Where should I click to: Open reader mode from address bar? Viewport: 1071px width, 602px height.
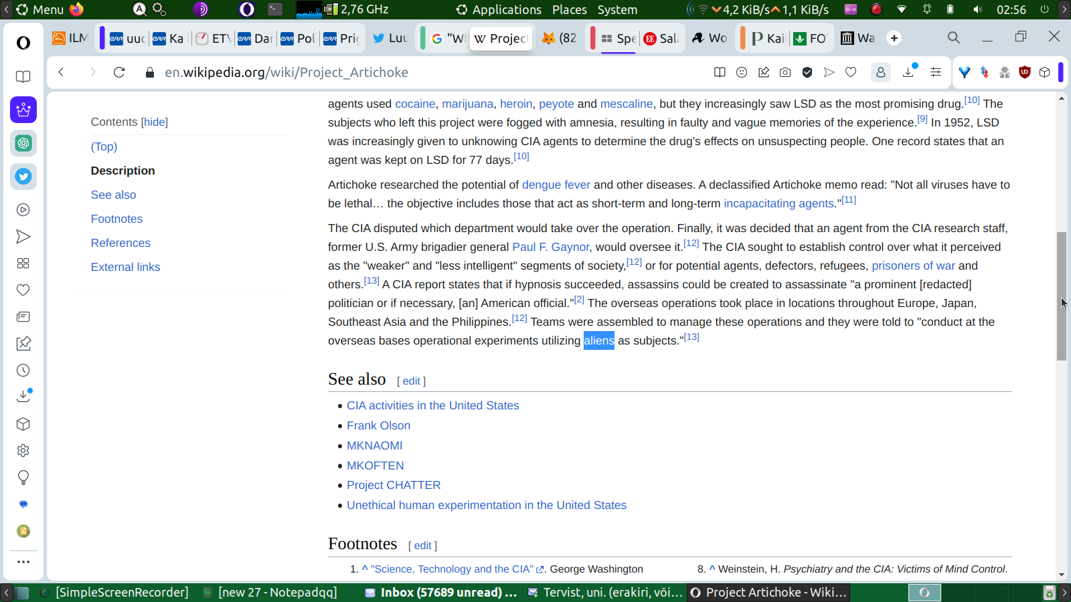pos(720,72)
